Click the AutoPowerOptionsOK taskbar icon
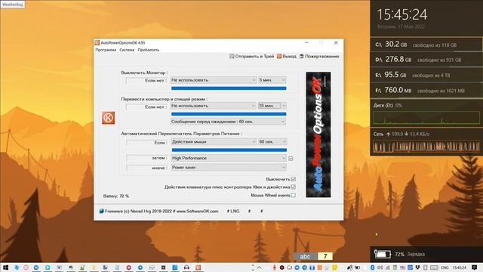 (198, 267)
